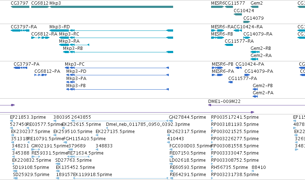Select transcript CG11577-RA
The image size is (305, 180).
coord(229,45)
